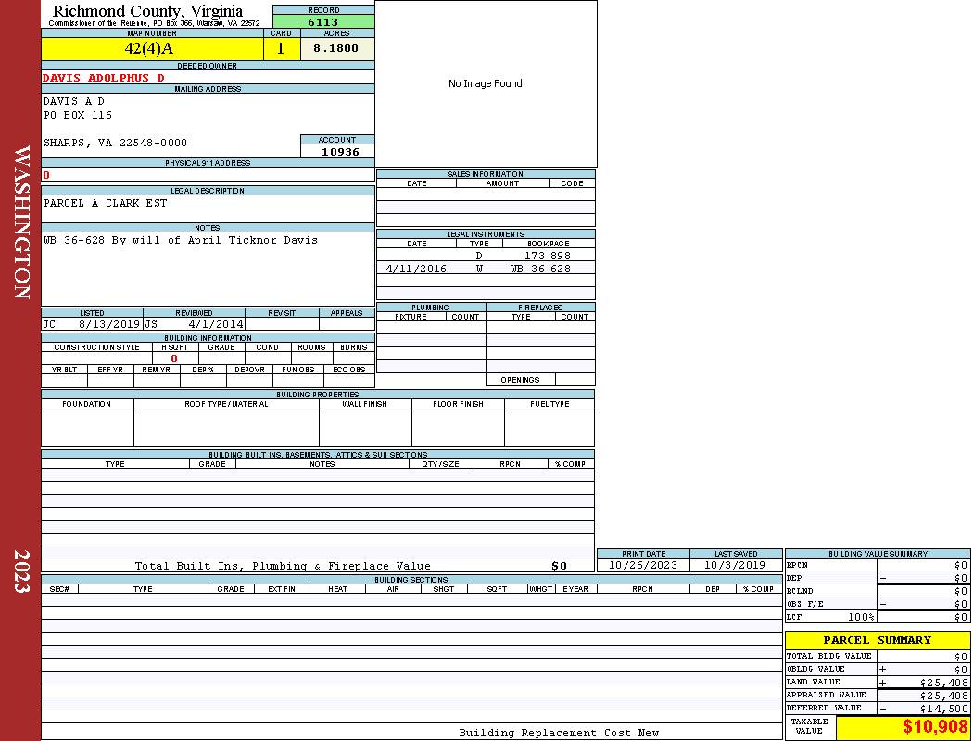Click the BUILDING SECTIONS header
The image size is (973, 741).
click(x=411, y=579)
